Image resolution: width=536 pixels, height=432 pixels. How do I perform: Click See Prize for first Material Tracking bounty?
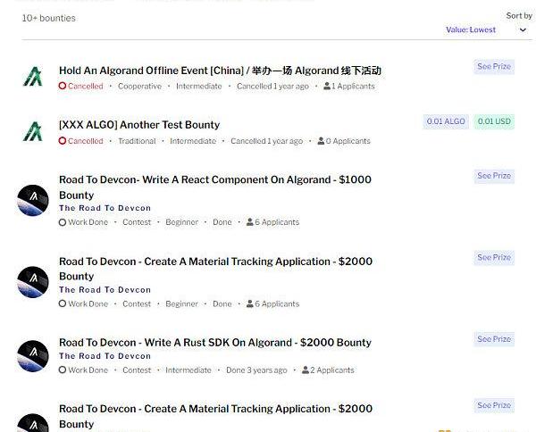tap(494, 257)
